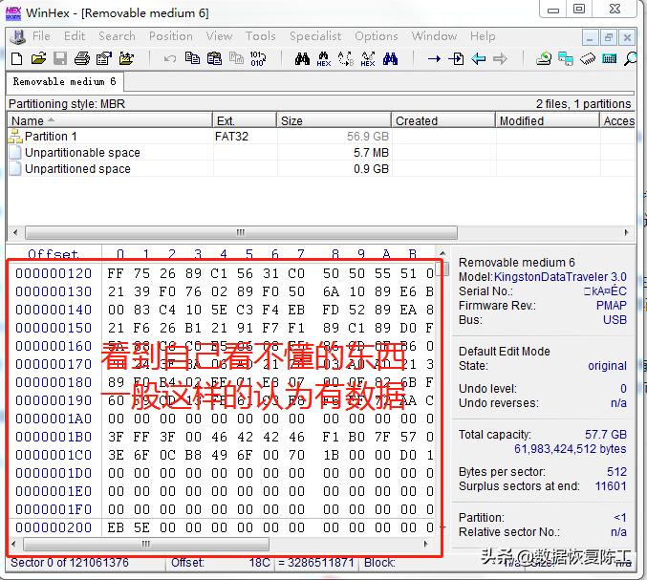The image size is (647, 580).
Task: Click the Replace hex values icon
Action: tap(368, 59)
